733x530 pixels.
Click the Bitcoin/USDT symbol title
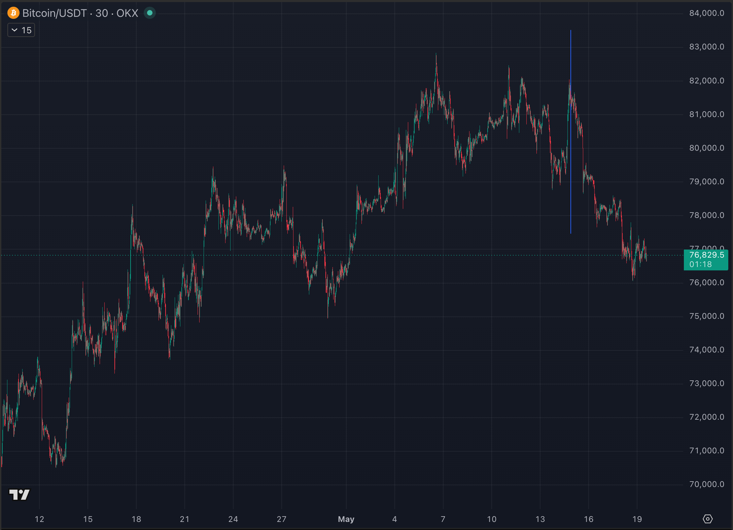(55, 13)
